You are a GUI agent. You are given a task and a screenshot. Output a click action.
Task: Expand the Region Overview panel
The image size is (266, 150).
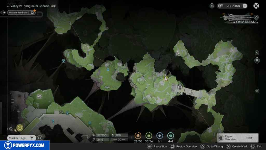237,138
